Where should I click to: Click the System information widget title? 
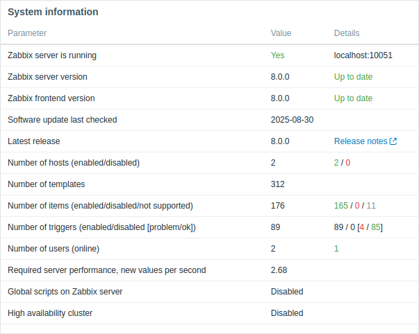pyautogui.click(x=53, y=12)
